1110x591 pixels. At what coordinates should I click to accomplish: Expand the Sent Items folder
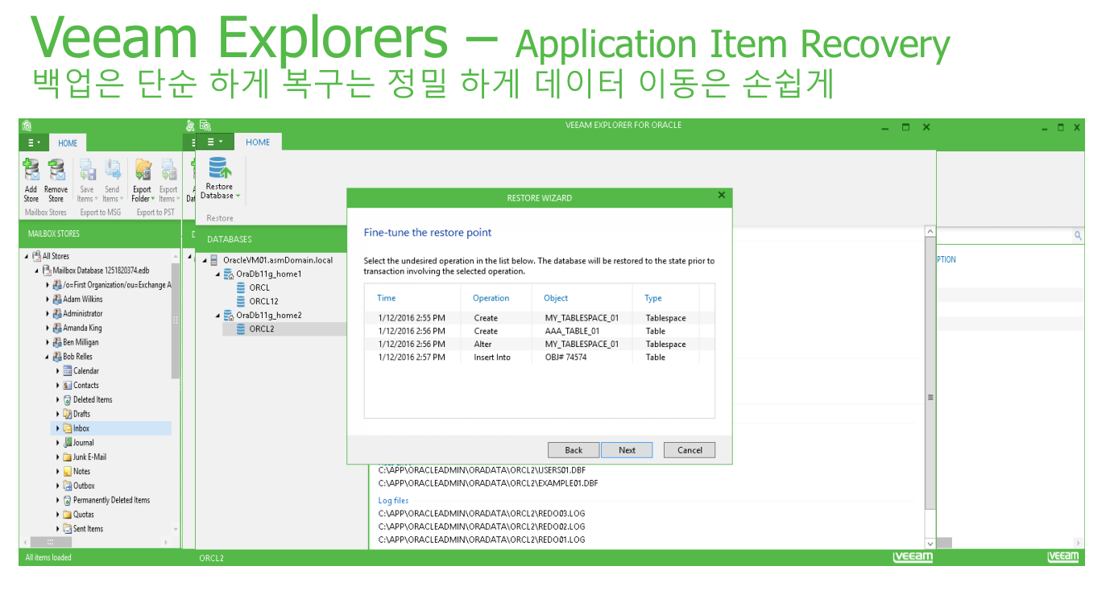point(58,529)
